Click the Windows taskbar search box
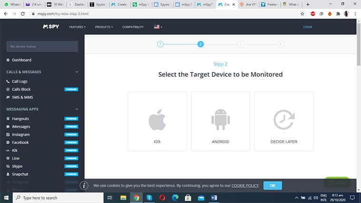This screenshot has width=361, height=203. point(58,198)
